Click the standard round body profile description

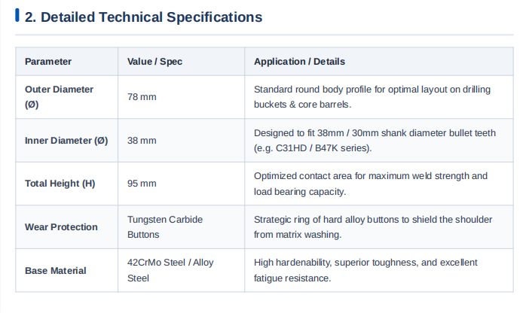click(x=372, y=97)
